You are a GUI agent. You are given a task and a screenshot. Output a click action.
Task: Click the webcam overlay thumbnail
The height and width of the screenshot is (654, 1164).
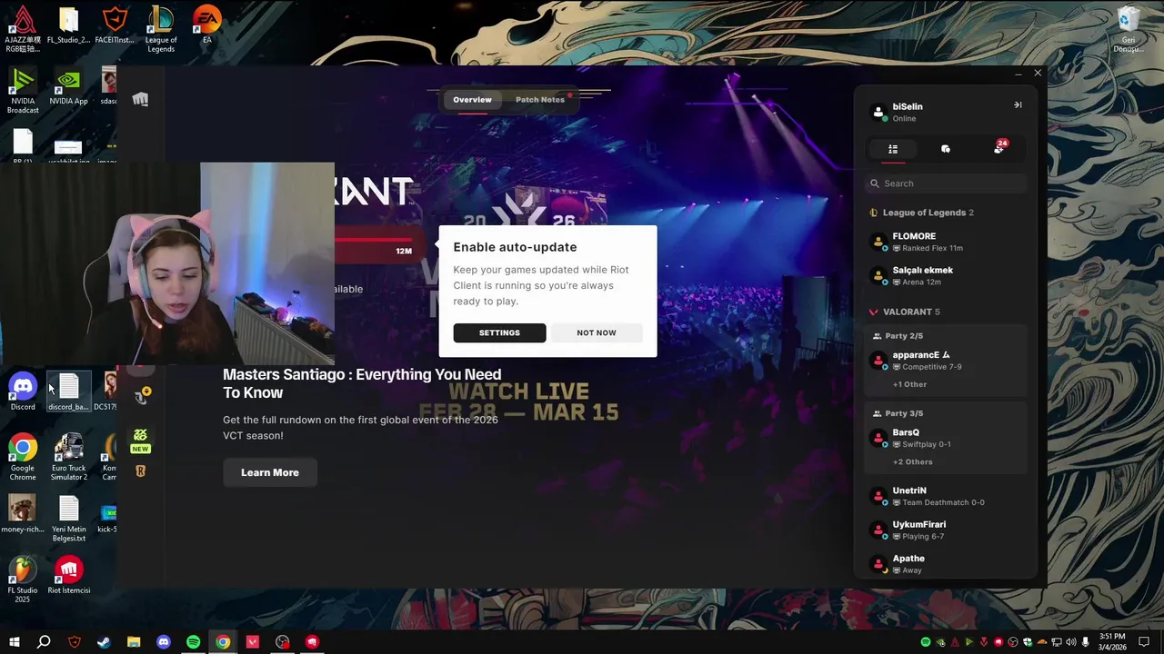167,264
